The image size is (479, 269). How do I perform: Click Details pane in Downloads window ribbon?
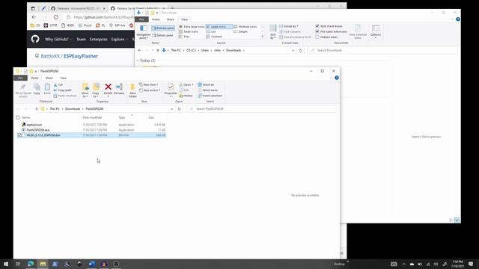click(x=162, y=35)
